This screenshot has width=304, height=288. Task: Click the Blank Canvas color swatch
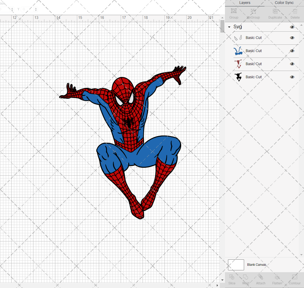point(236,265)
